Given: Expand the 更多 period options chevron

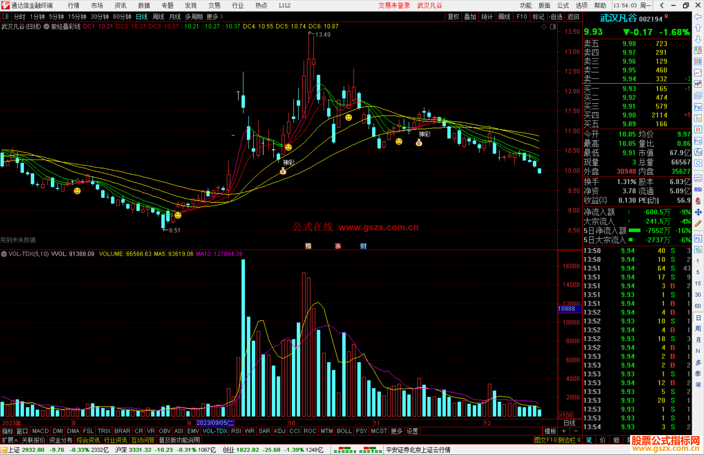Looking at the screenshot, I should [x=222, y=16].
